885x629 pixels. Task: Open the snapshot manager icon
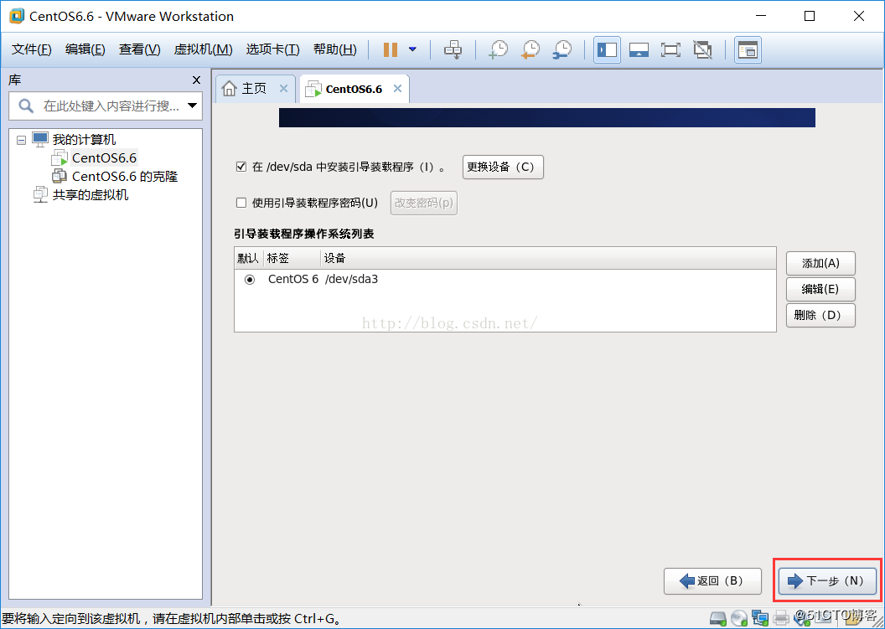coord(562,49)
